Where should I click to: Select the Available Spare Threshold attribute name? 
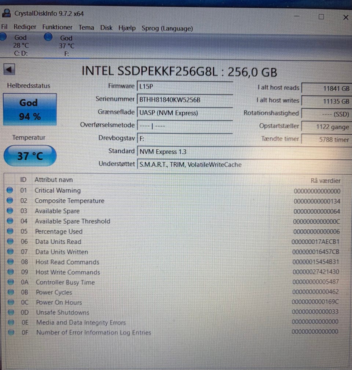click(73, 221)
